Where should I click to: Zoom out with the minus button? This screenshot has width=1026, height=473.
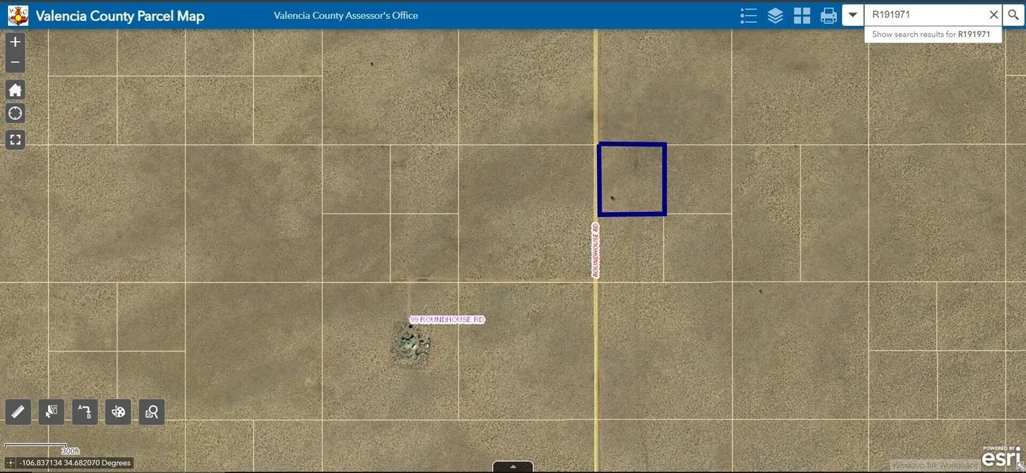click(x=15, y=62)
